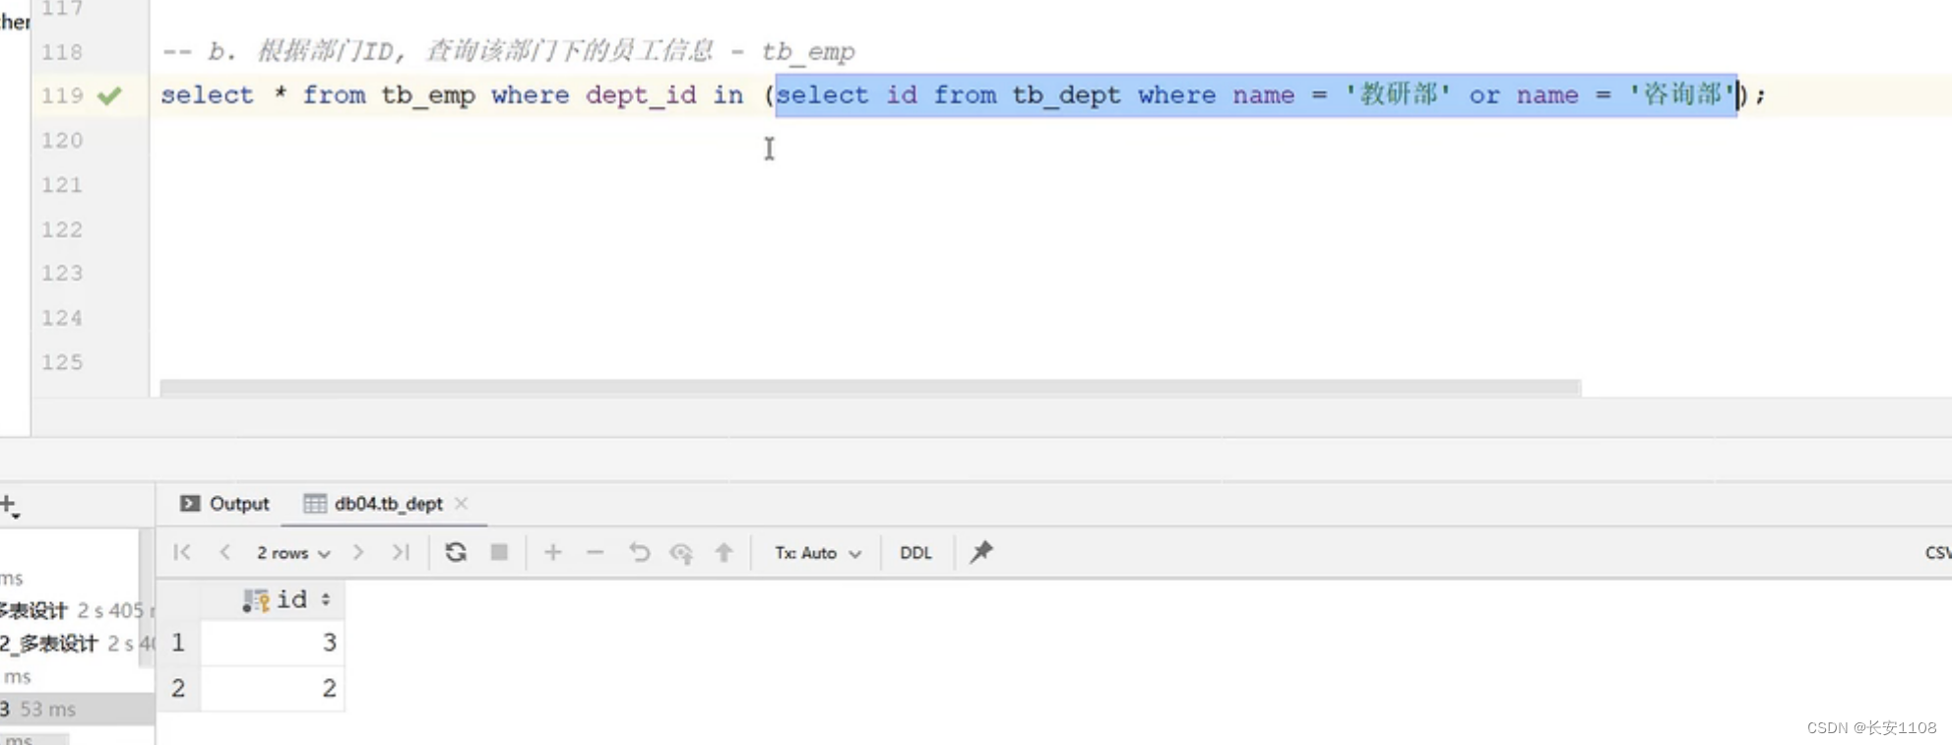
Task: Preview pending changes
Action: 681,553
